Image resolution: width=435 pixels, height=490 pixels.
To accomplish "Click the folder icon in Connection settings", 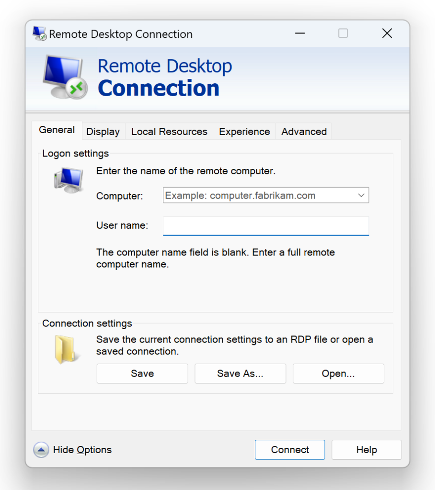I will point(66,349).
